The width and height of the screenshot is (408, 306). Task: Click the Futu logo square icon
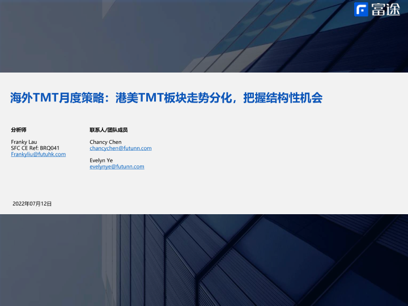362,10
